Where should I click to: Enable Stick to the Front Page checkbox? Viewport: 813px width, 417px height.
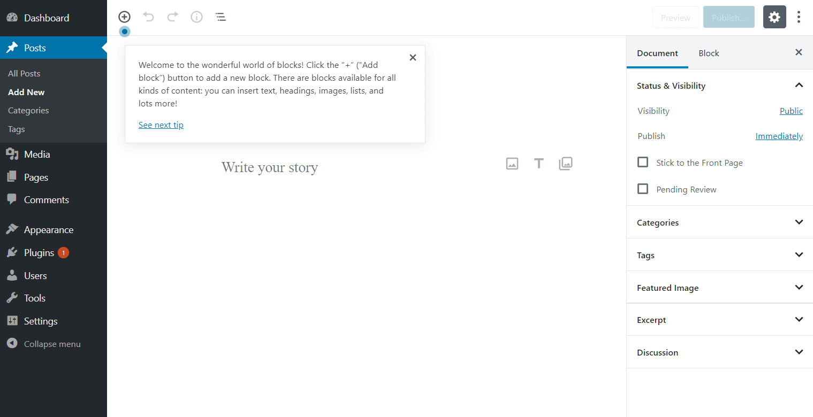643,162
